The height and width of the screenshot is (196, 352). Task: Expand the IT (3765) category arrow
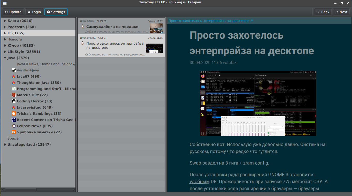tap(5, 33)
